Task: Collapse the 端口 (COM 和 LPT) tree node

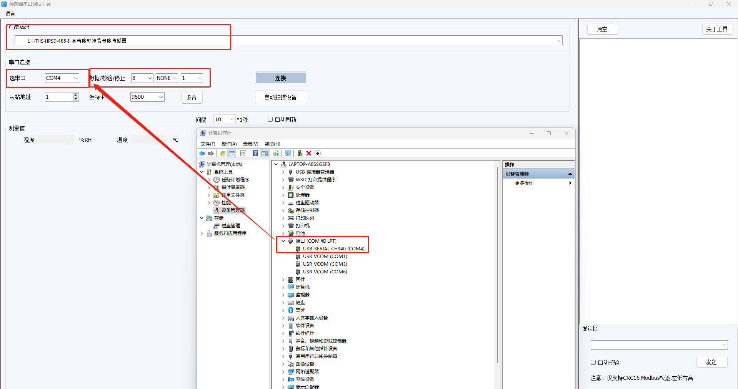Action: [283, 241]
